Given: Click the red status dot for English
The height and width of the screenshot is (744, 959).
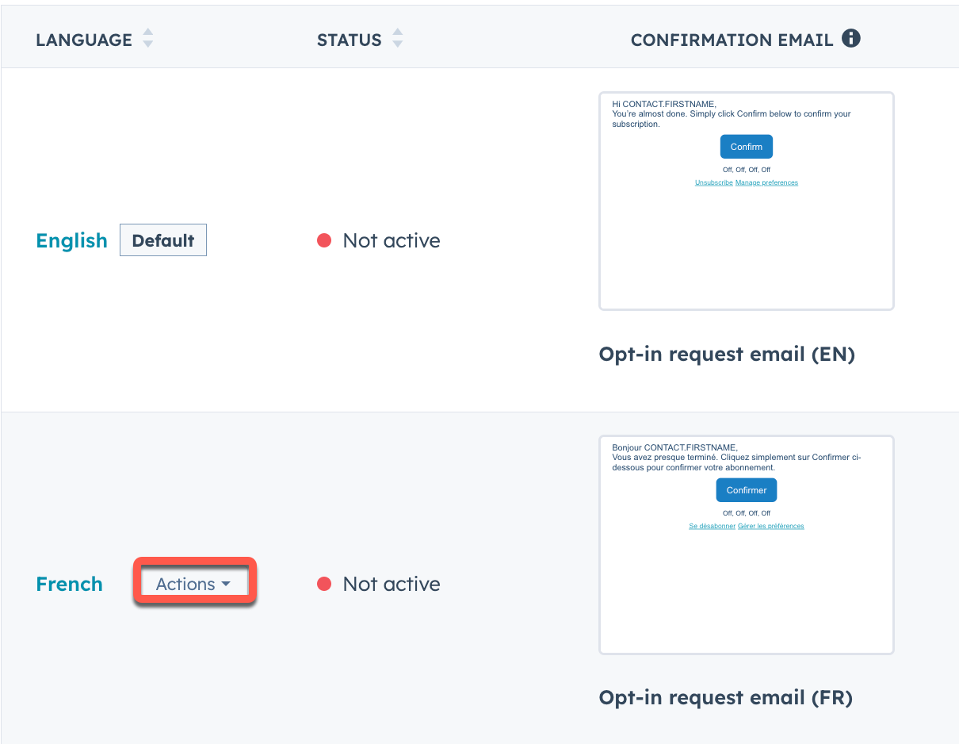Looking at the screenshot, I should click(x=324, y=240).
